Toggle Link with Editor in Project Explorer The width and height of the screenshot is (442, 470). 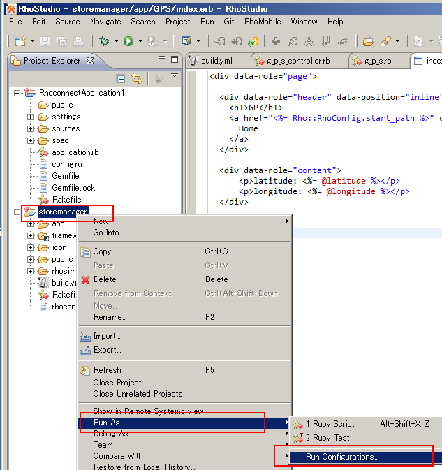click(137, 78)
